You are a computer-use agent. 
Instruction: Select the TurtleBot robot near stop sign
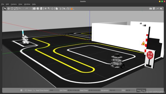(117, 61)
